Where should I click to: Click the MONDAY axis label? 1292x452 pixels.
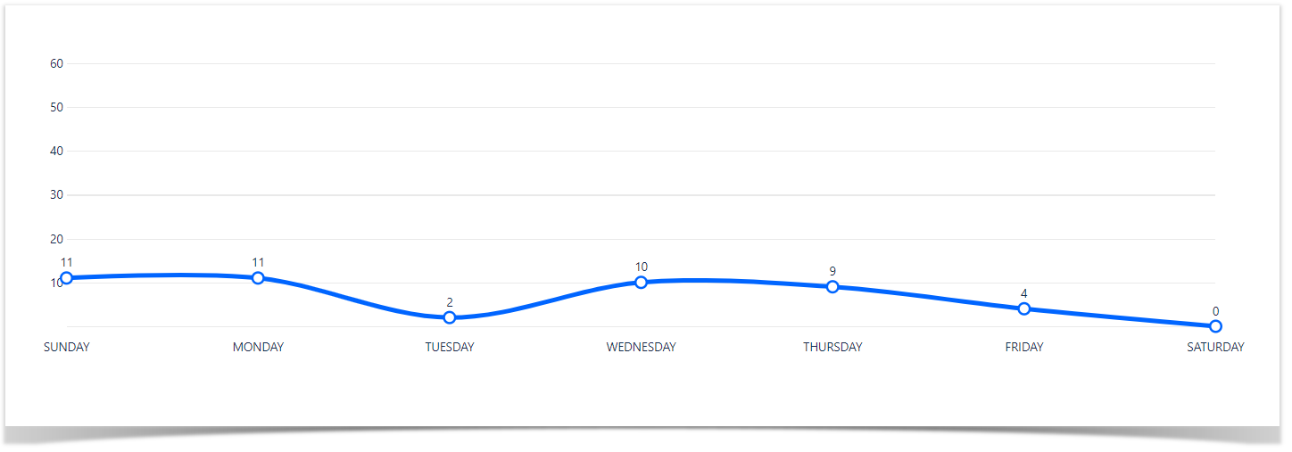pos(258,347)
